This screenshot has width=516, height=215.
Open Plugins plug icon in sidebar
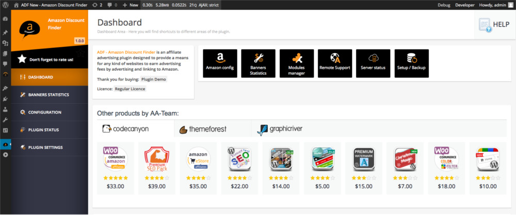[x=5, y=98]
